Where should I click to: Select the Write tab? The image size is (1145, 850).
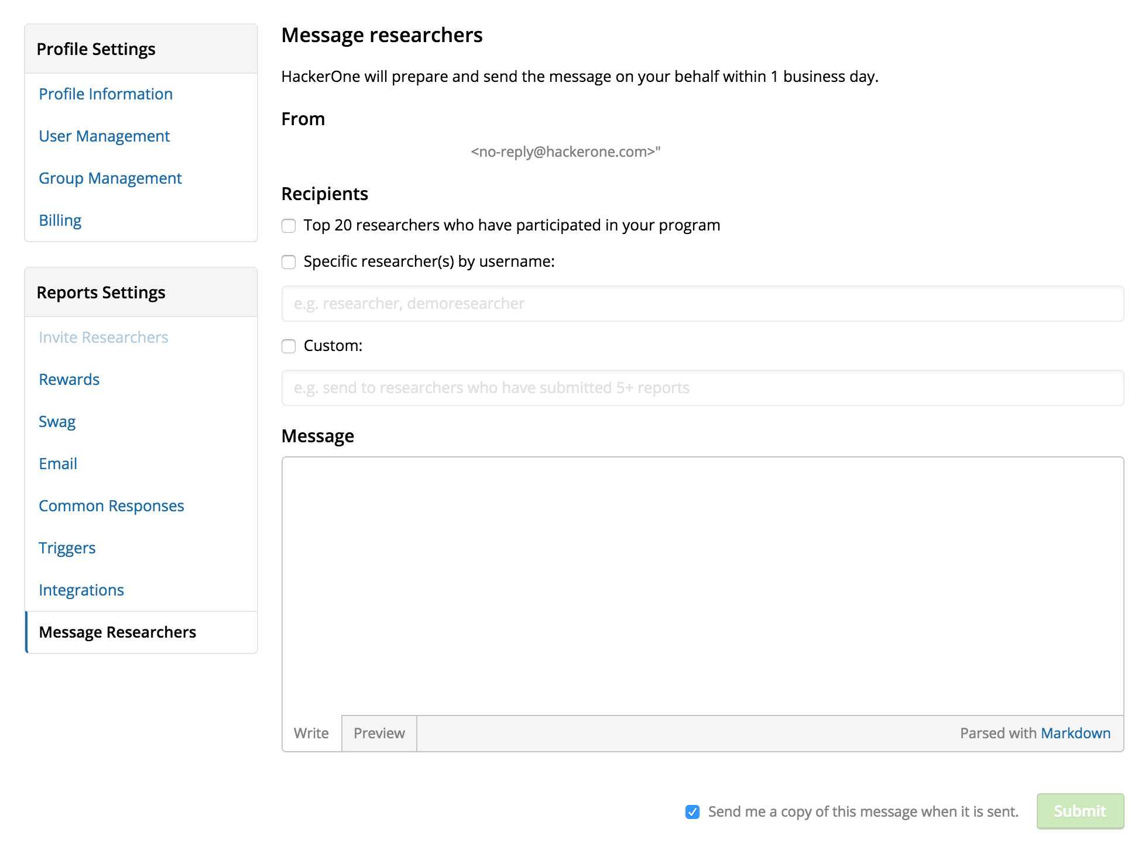click(311, 734)
